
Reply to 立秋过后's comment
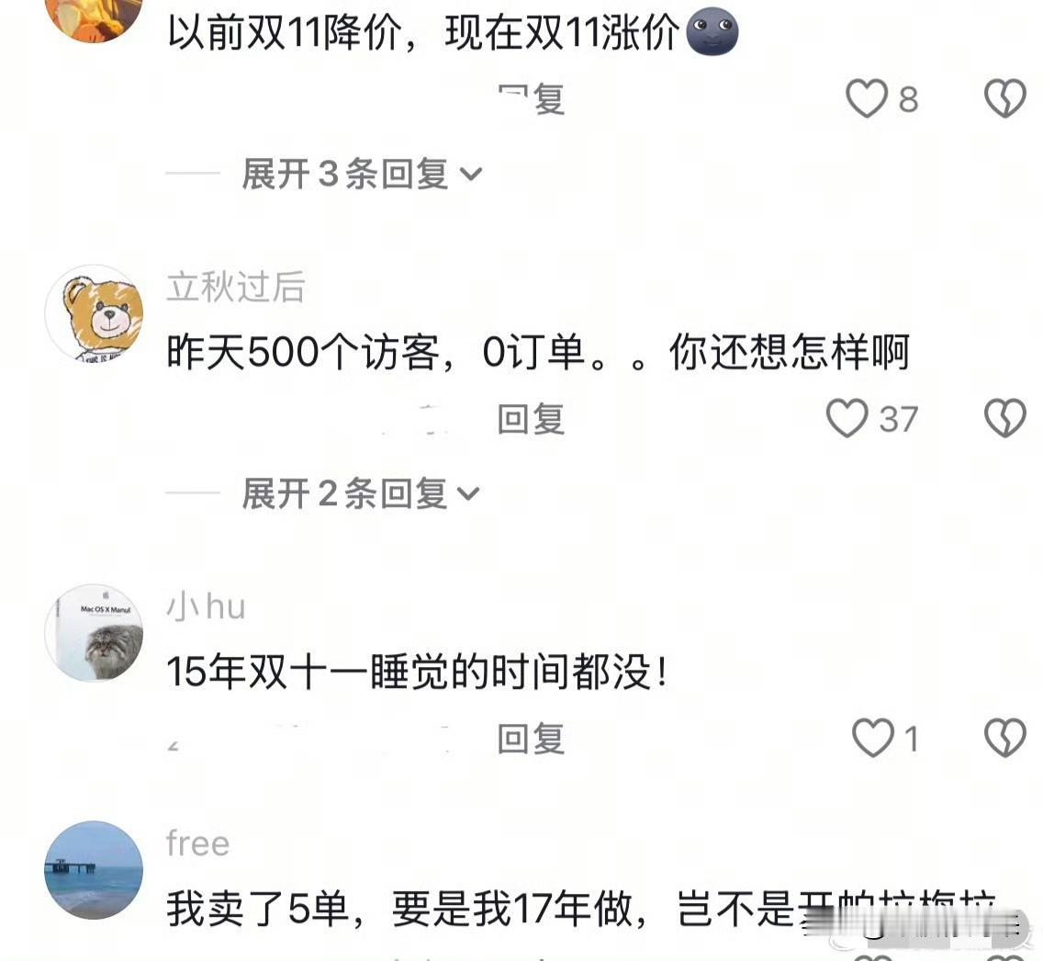pos(532,419)
